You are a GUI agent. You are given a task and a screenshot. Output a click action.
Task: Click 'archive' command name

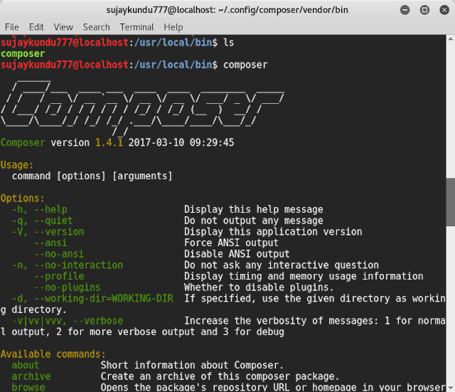[31, 376]
